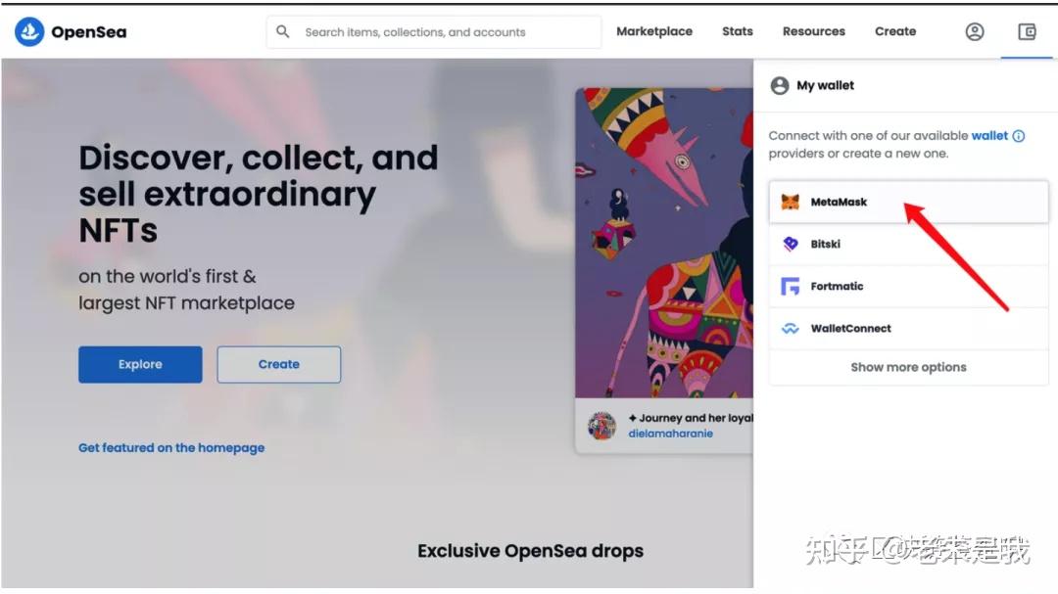Click the Journey and her loyal title
The height and width of the screenshot is (594, 1058).
tap(691, 418)
